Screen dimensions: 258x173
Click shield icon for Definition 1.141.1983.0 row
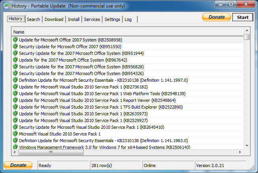pyautogui.click(x=15, y=140)
